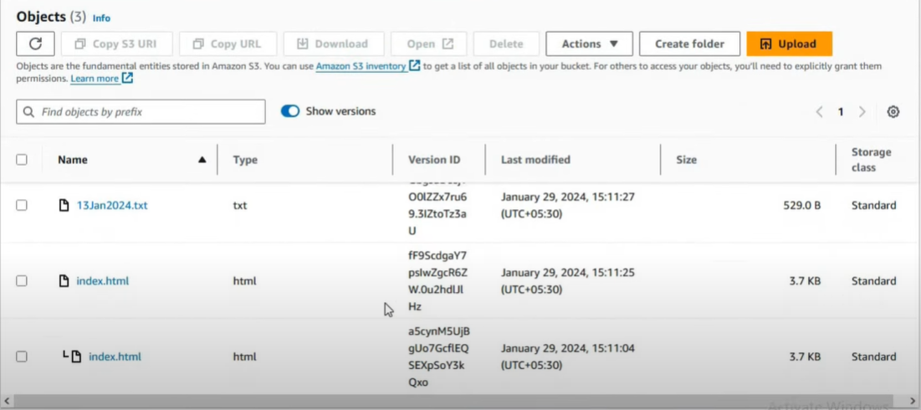Open the Learn more link
The width and height of the screenshot is (921, 410).
tap(95, 78)
